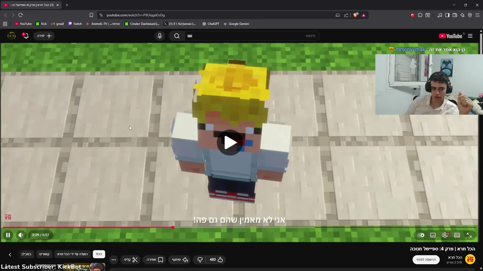Enter full screen with the expand arrows
The width and height of the screenshot is (483, 271).
point(469,235)
